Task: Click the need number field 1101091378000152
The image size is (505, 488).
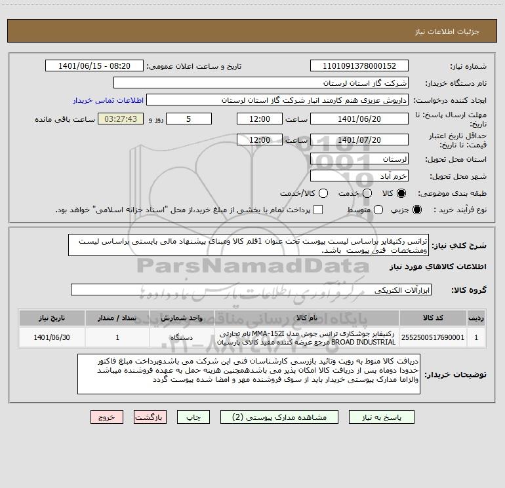Action: pos(359,66)
